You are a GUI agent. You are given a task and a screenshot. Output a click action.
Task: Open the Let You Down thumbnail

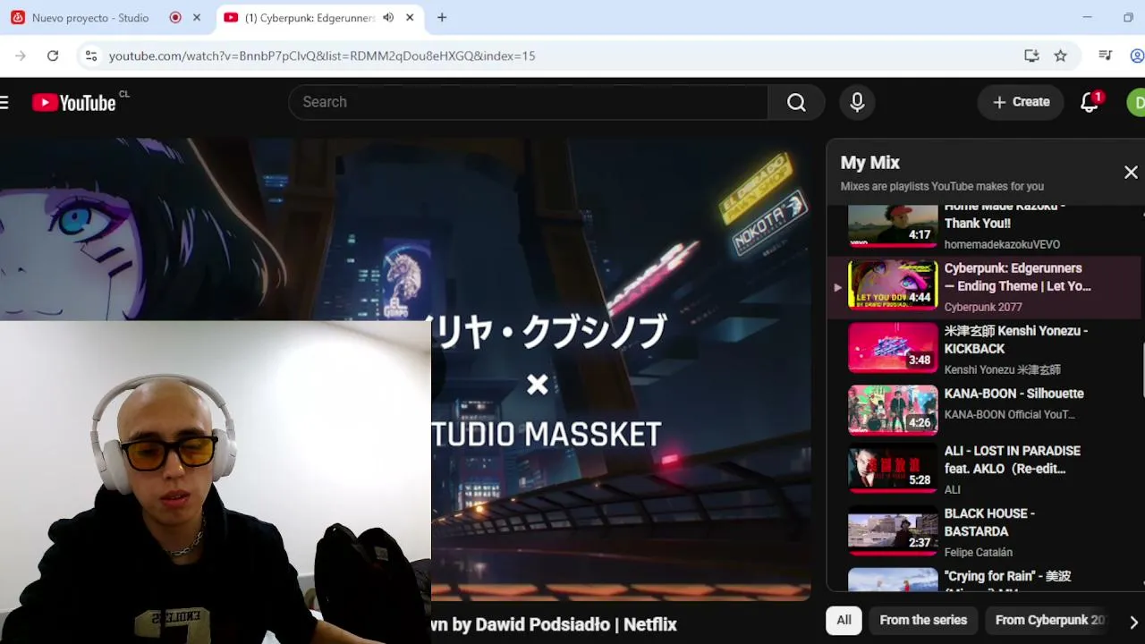(x=893, y=285)
